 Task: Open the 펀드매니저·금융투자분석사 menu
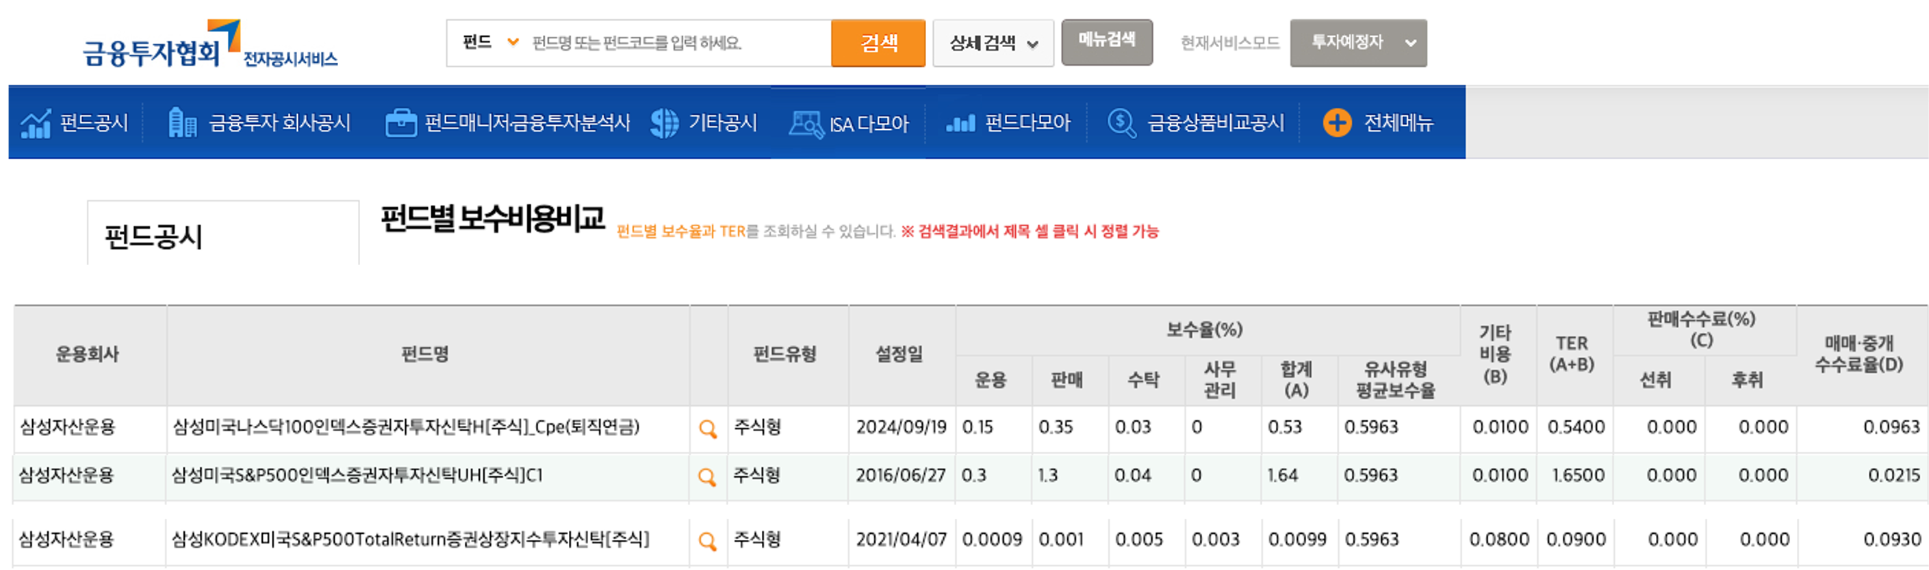(x=527, y=122)
